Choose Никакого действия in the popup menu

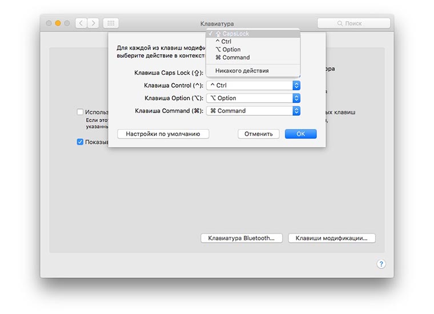[253, 71]
